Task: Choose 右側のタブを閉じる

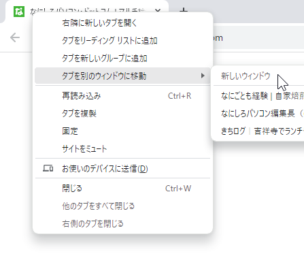Action: point(122,224)
